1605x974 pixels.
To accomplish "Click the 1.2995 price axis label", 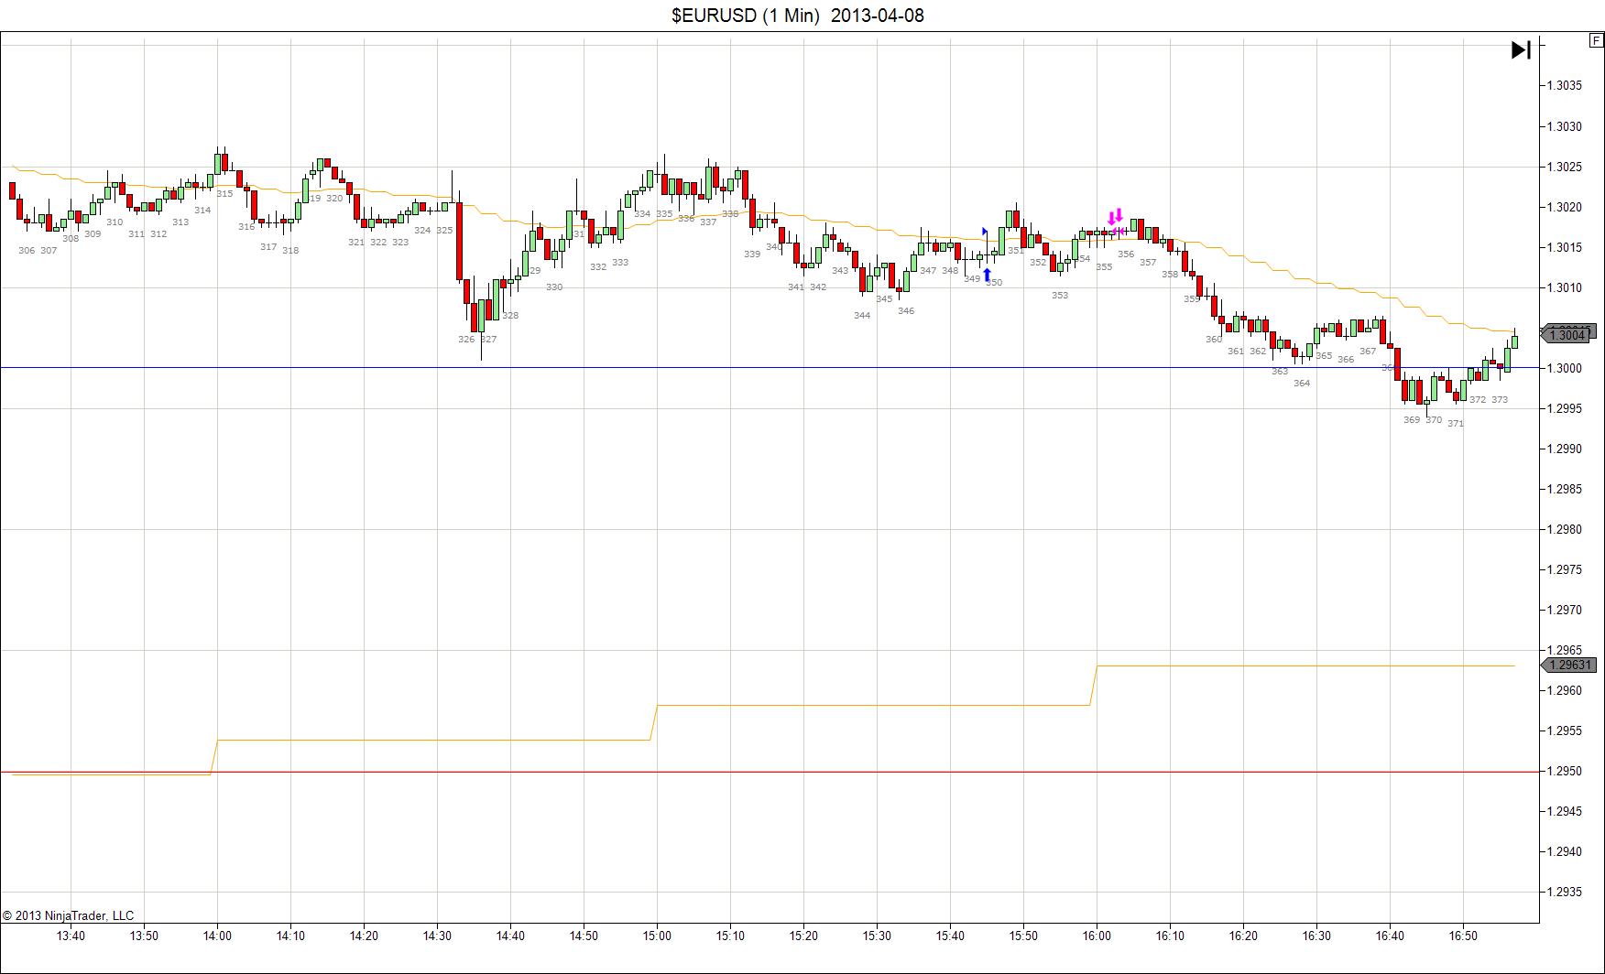I will pos(1565,408).
